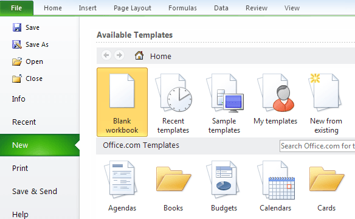Switch to the Home ribbon tab
355x219 pixels.
tap(53, 8)
